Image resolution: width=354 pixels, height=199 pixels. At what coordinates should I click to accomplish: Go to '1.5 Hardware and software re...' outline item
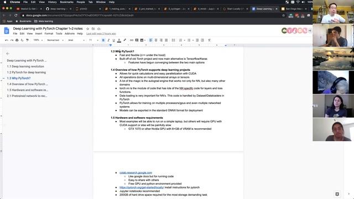pos(28,90)
